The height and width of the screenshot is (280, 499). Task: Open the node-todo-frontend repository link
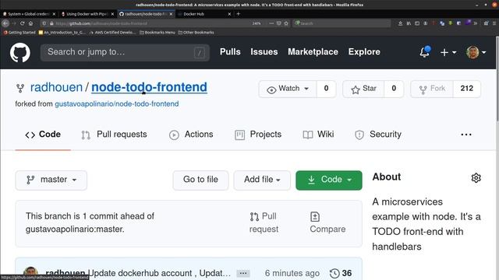coord(149,87)
